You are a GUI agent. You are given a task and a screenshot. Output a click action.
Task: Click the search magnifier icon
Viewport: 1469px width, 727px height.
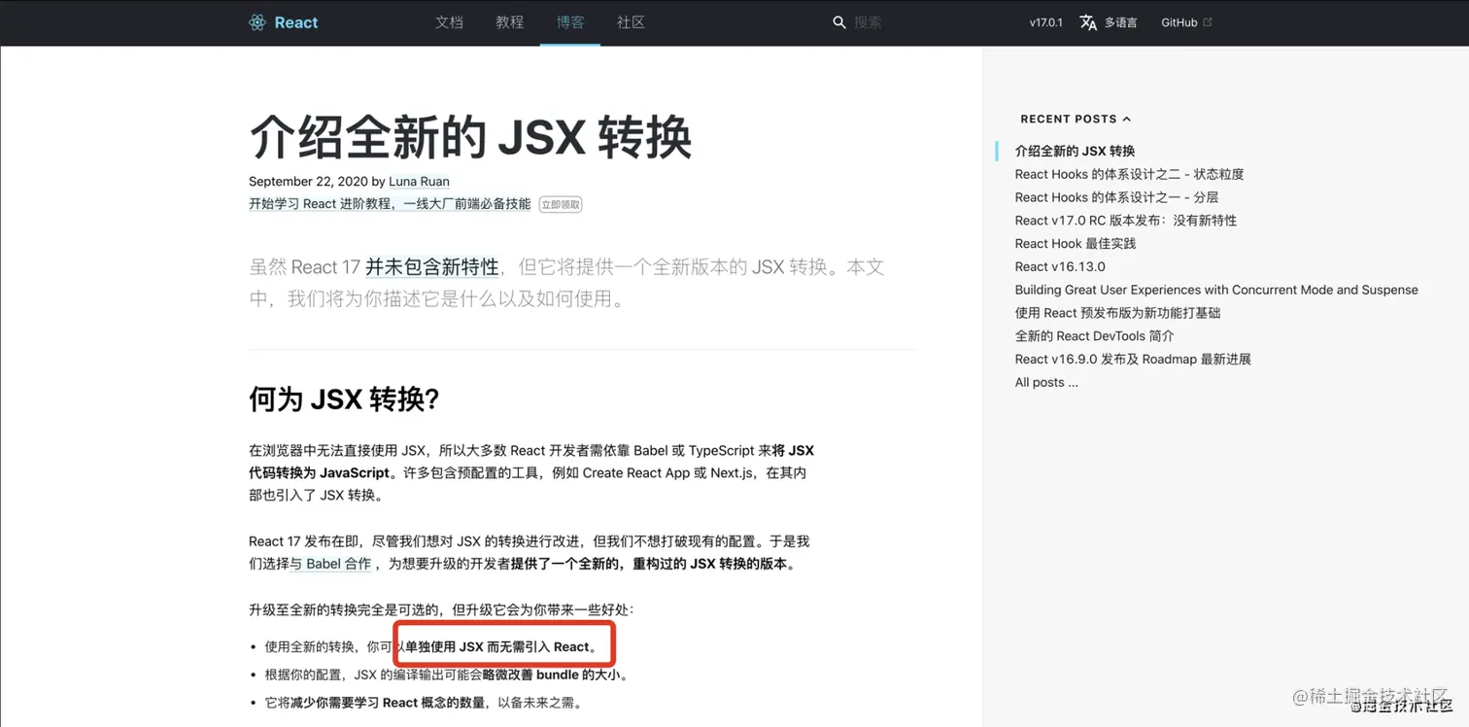pyautogui.click(x=838, y=21)
